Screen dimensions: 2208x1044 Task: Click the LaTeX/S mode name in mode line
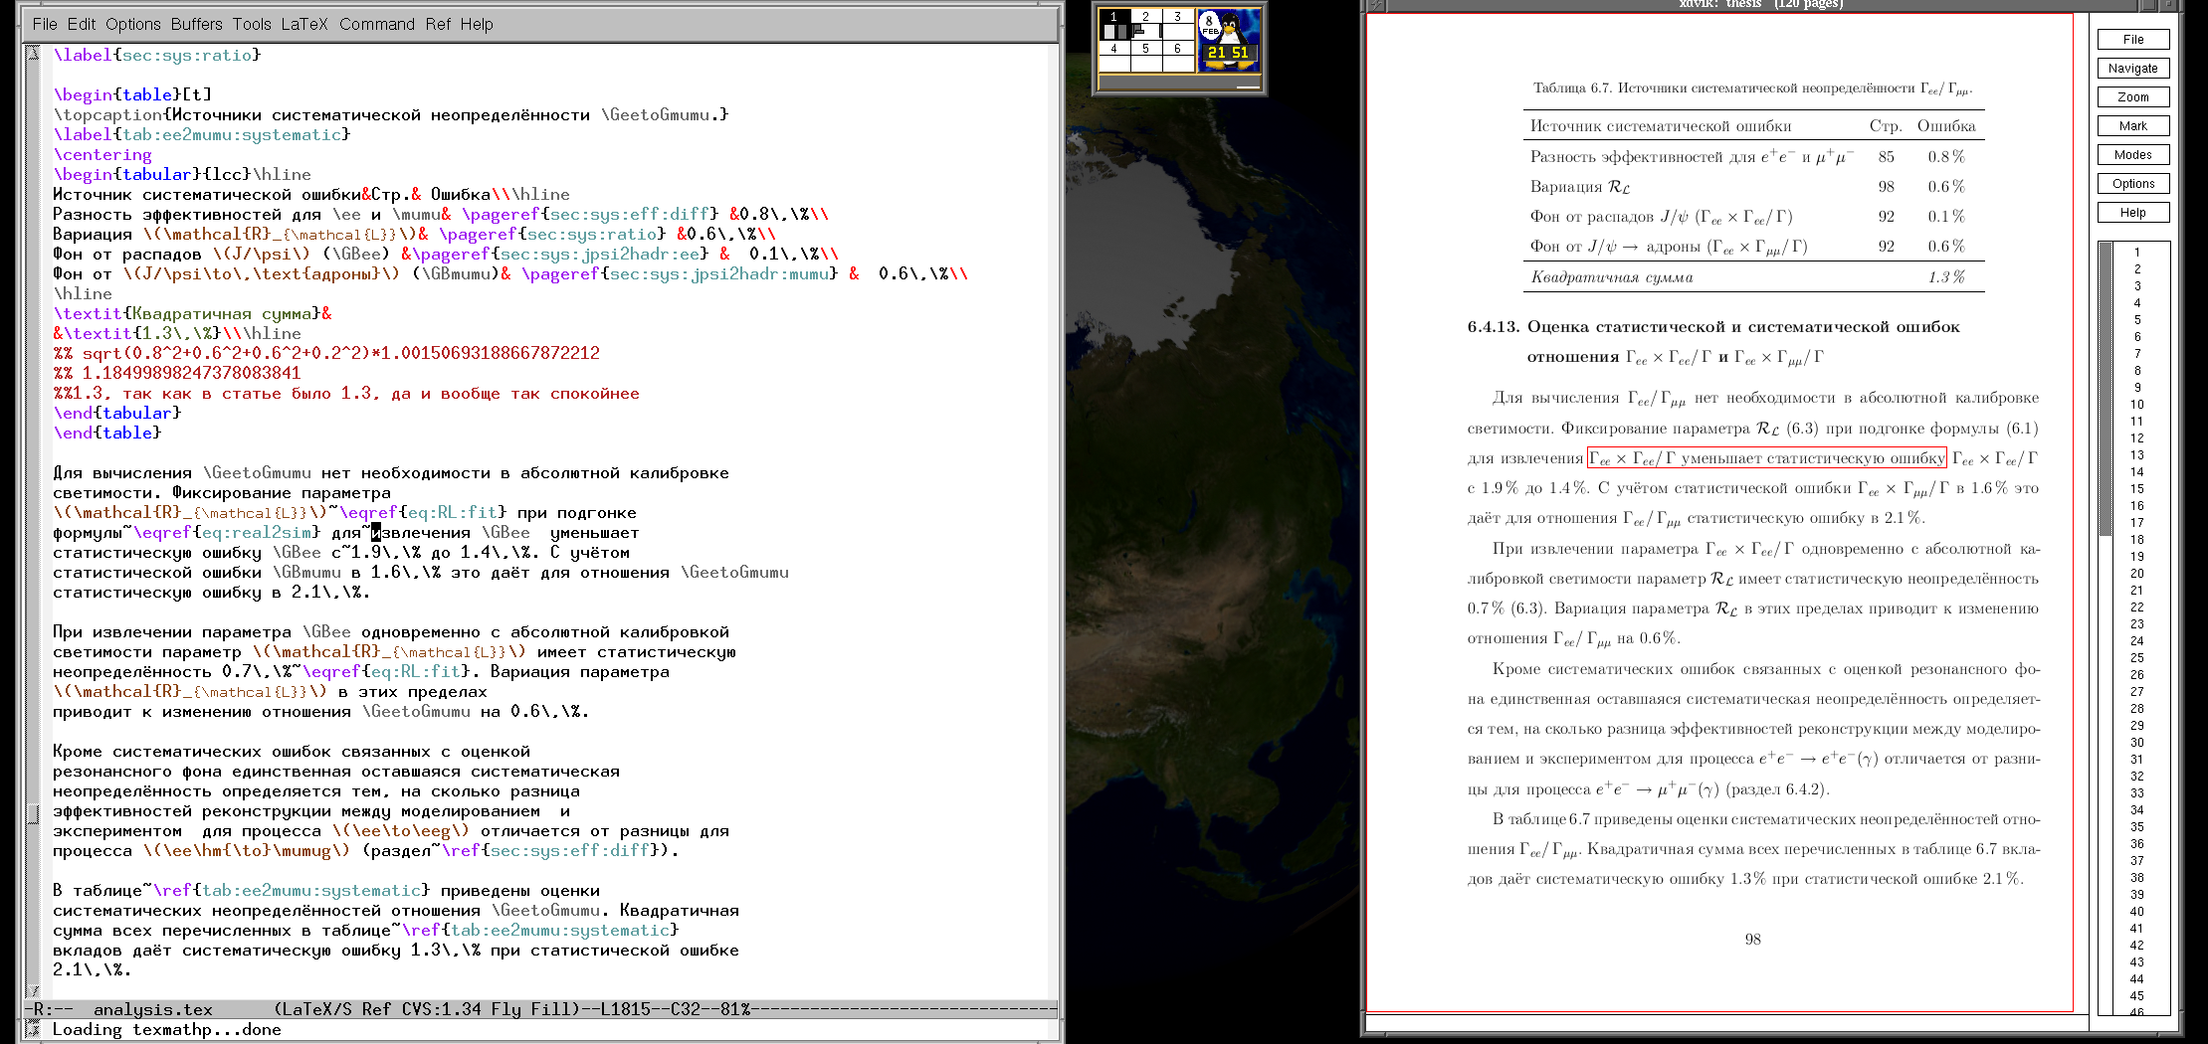(x=315, y=1009)
